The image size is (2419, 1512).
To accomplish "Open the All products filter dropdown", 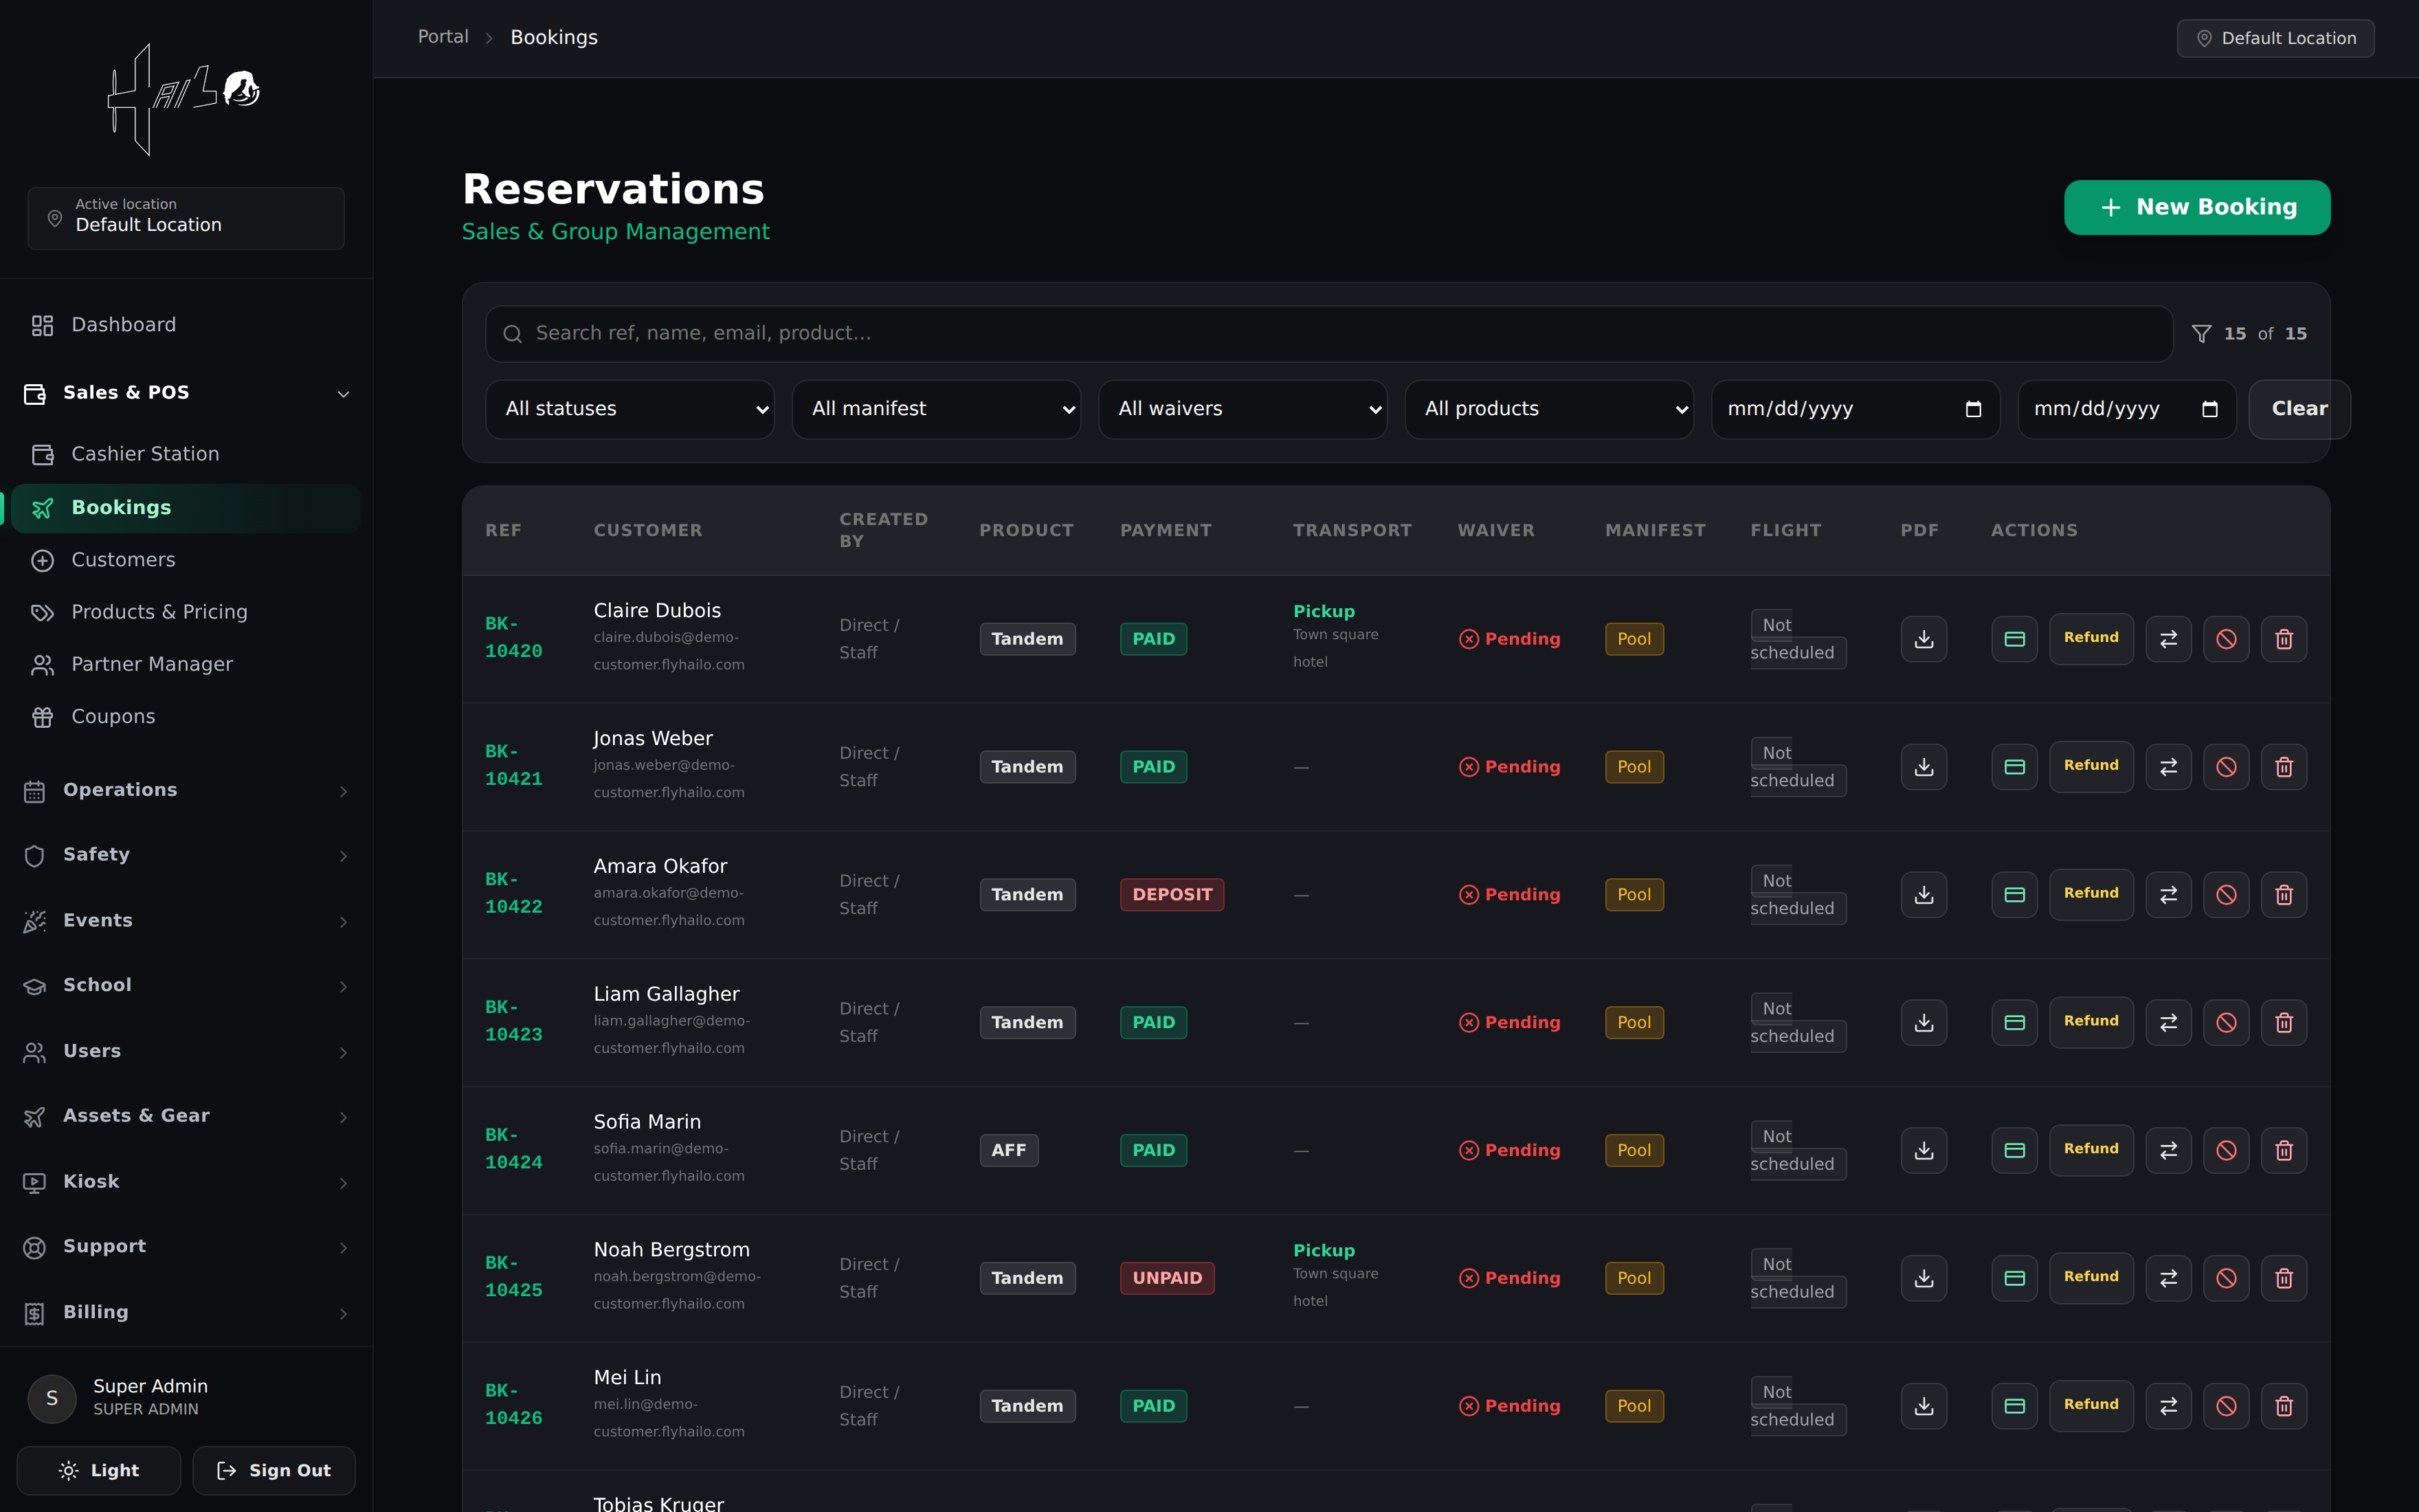I will click(1550, 409).
